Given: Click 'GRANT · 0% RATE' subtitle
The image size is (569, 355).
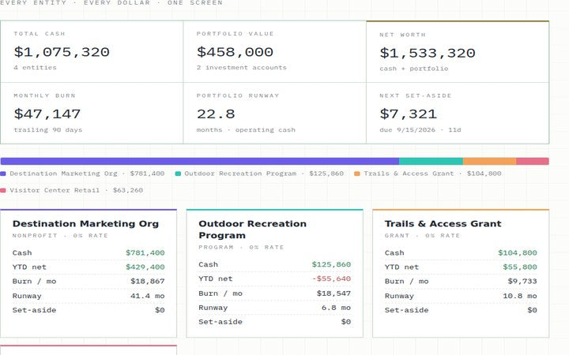Looking at the screenshot, I should (422, 235).
